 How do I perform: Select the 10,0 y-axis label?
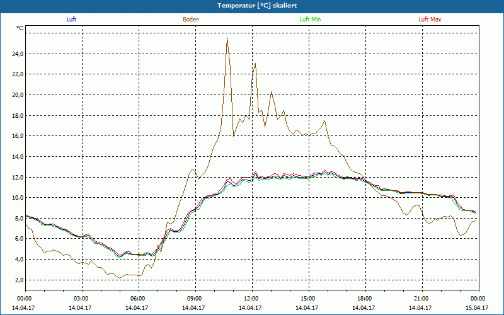click(x=18, y=198)
